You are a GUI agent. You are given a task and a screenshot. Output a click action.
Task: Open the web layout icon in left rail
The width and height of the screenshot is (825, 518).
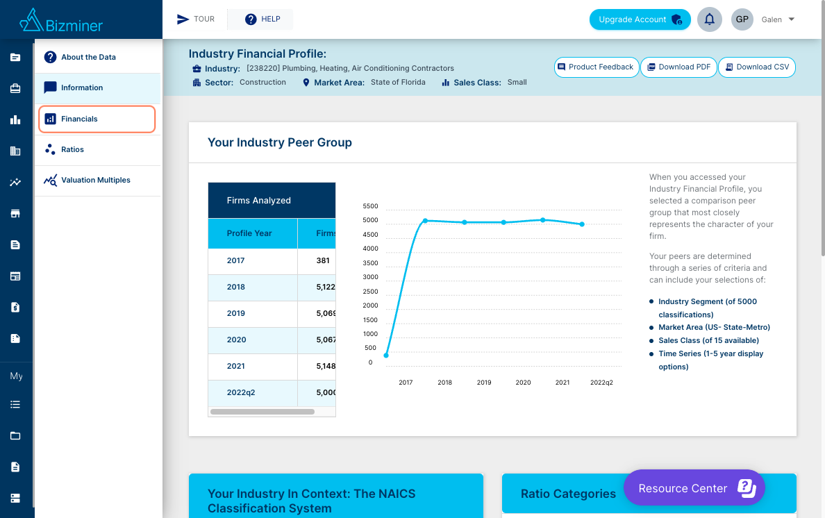coord(15,276)
